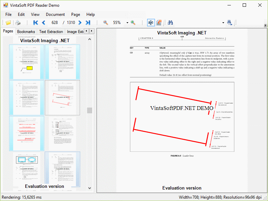
Task: Open the Text Extraction tab
Action: point(51,32)
